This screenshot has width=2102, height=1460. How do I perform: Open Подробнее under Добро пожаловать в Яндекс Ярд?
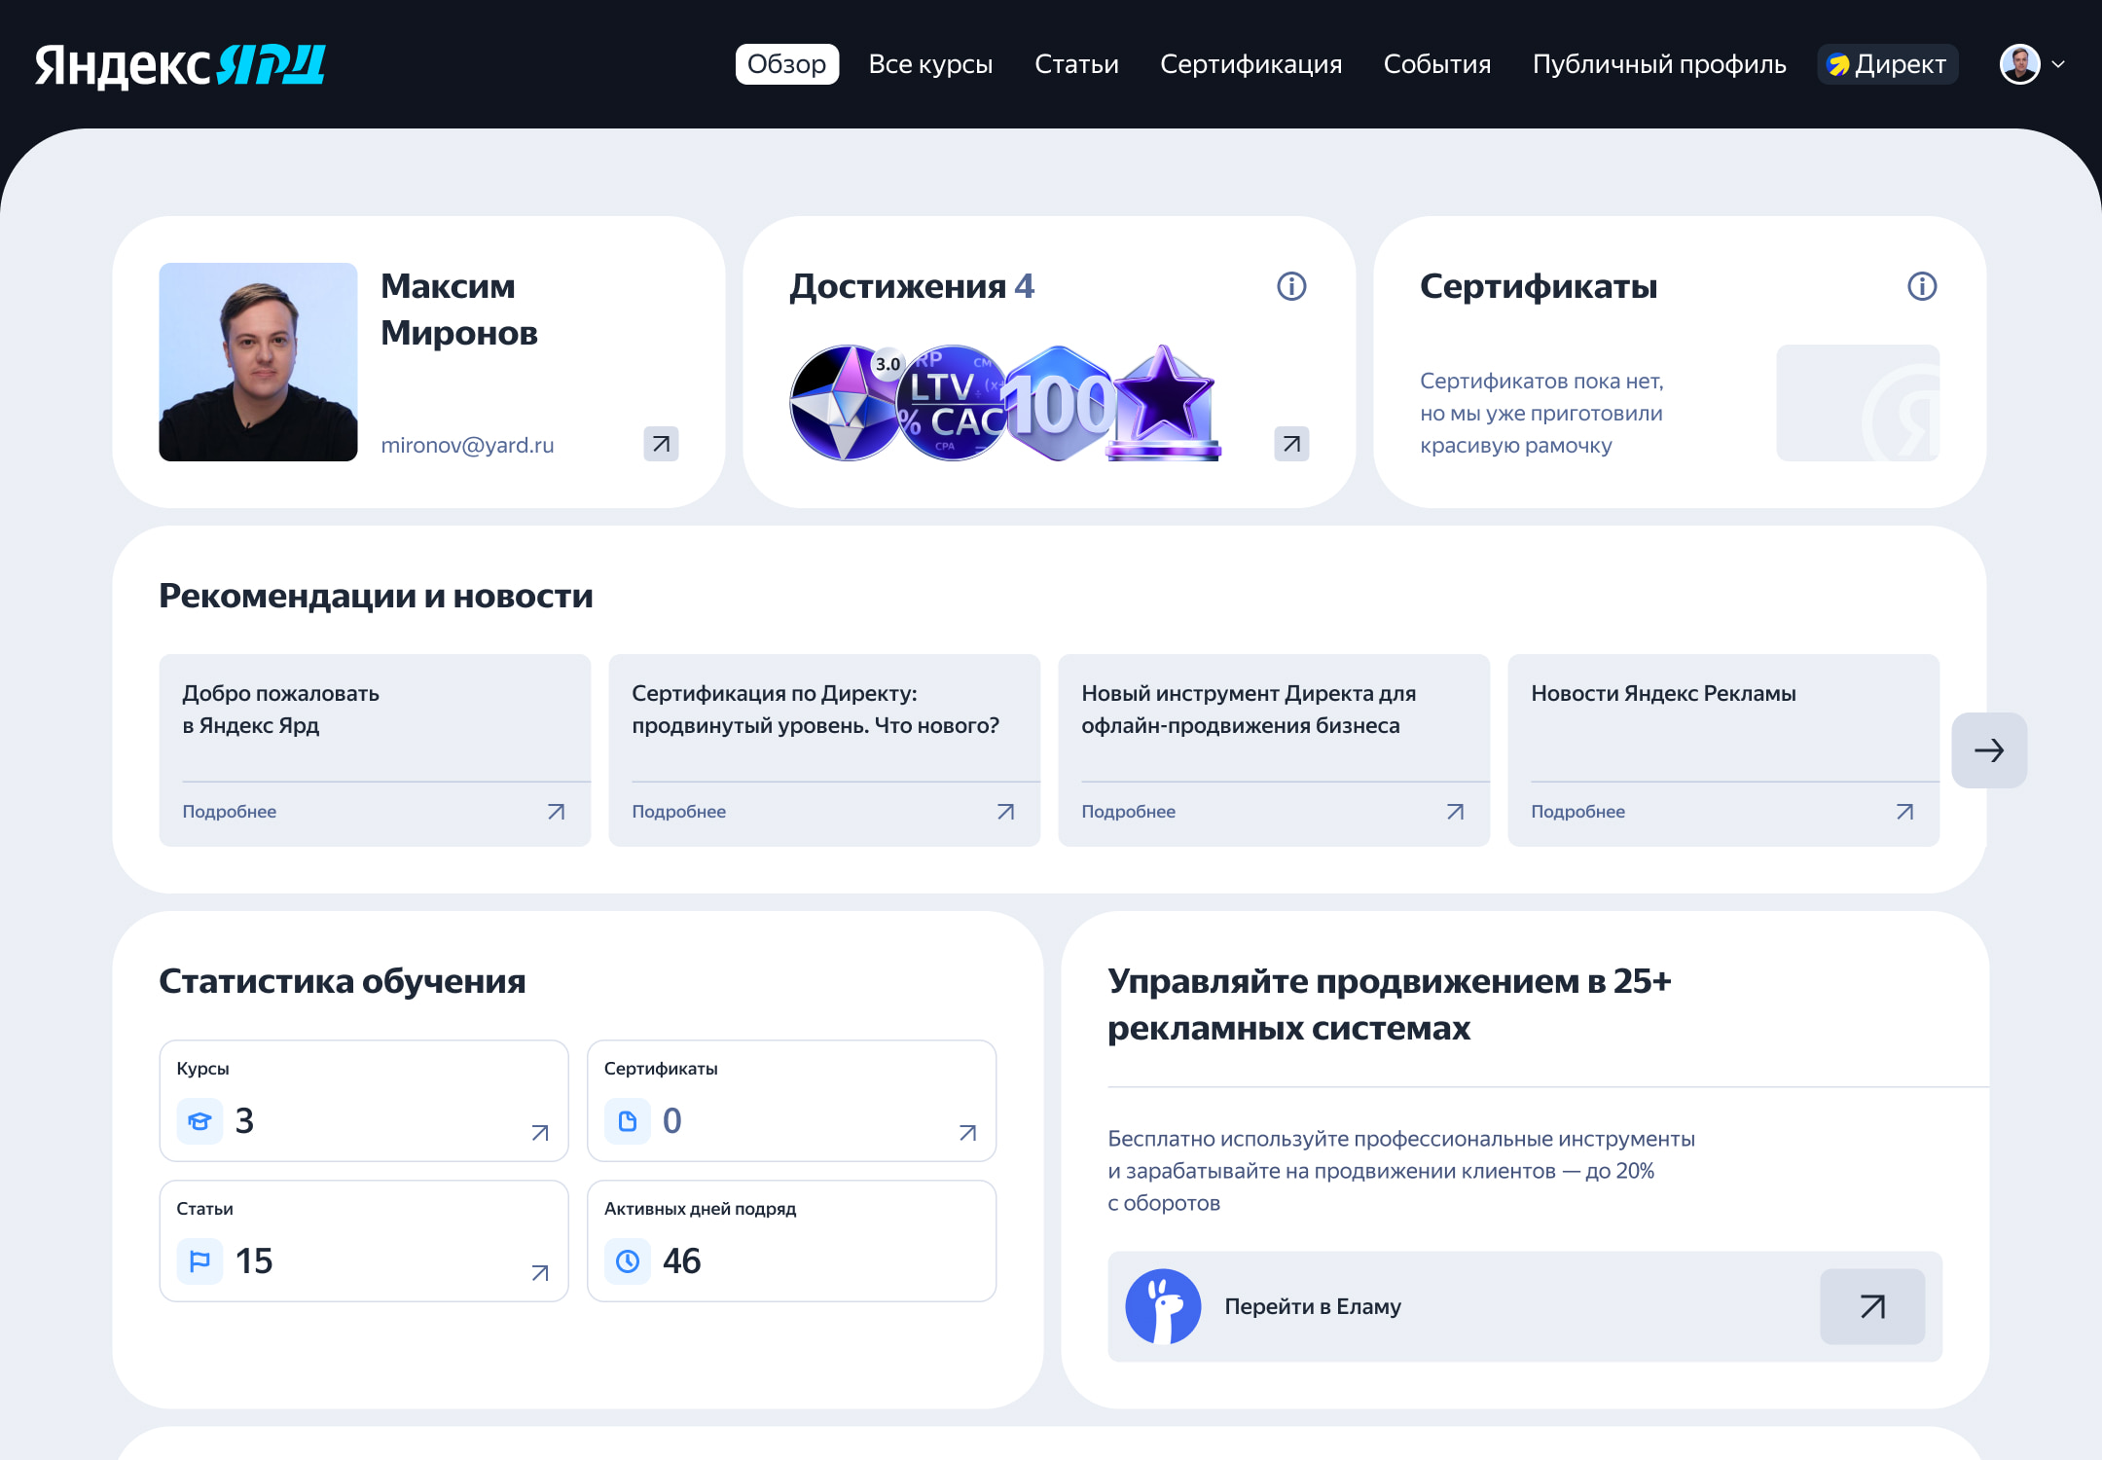230,811
